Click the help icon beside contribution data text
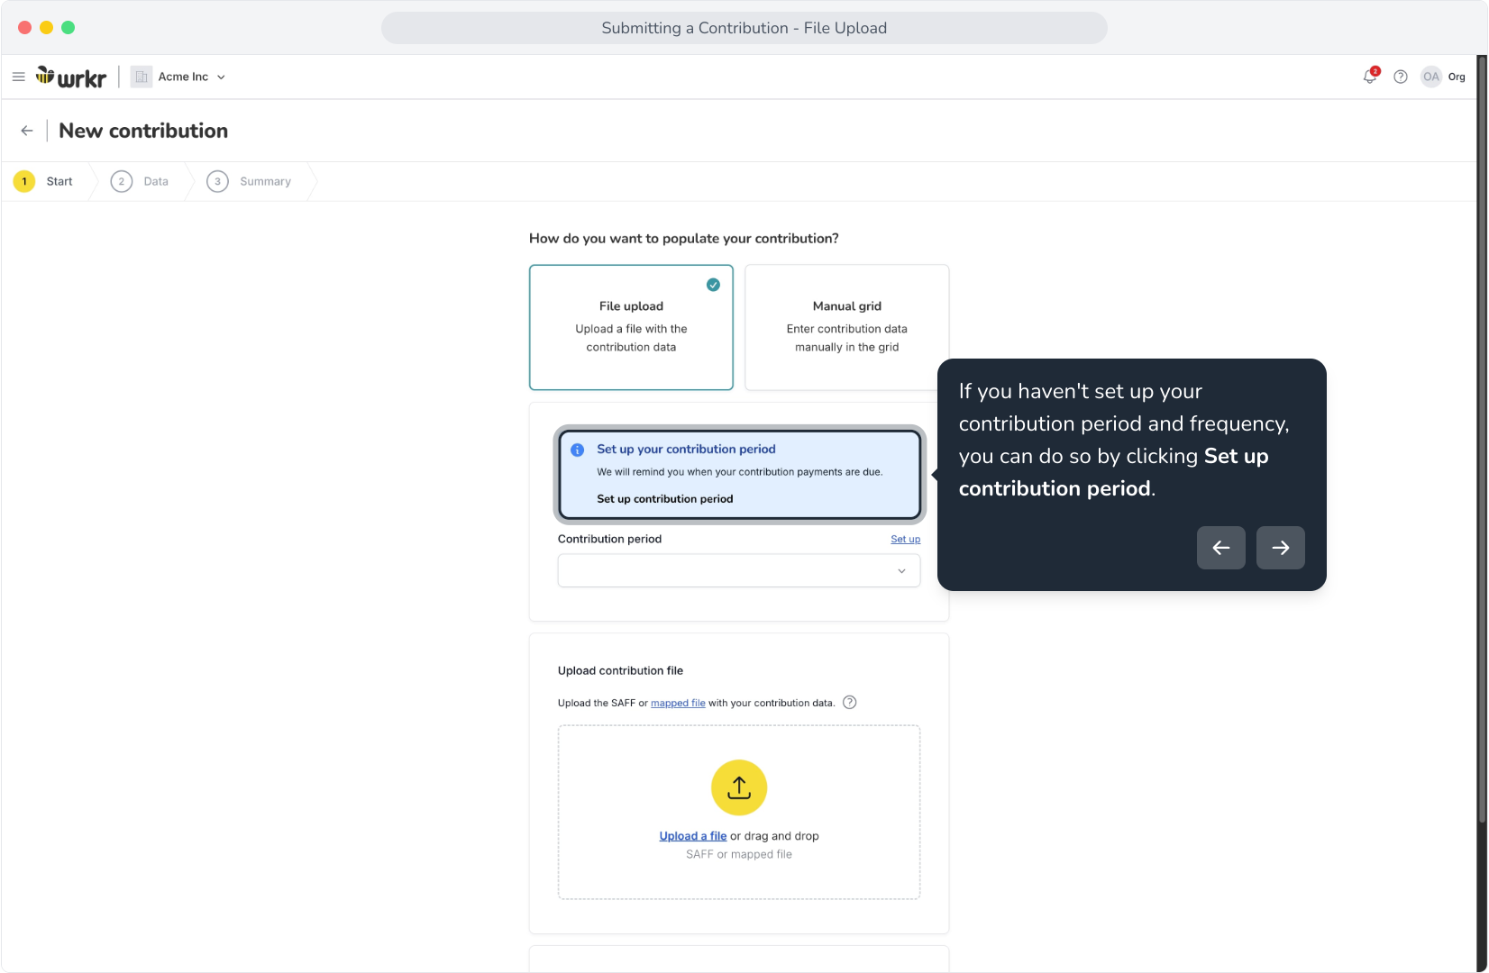The height and width of the screenshot is (973, 1489). (x=849, y=703)
